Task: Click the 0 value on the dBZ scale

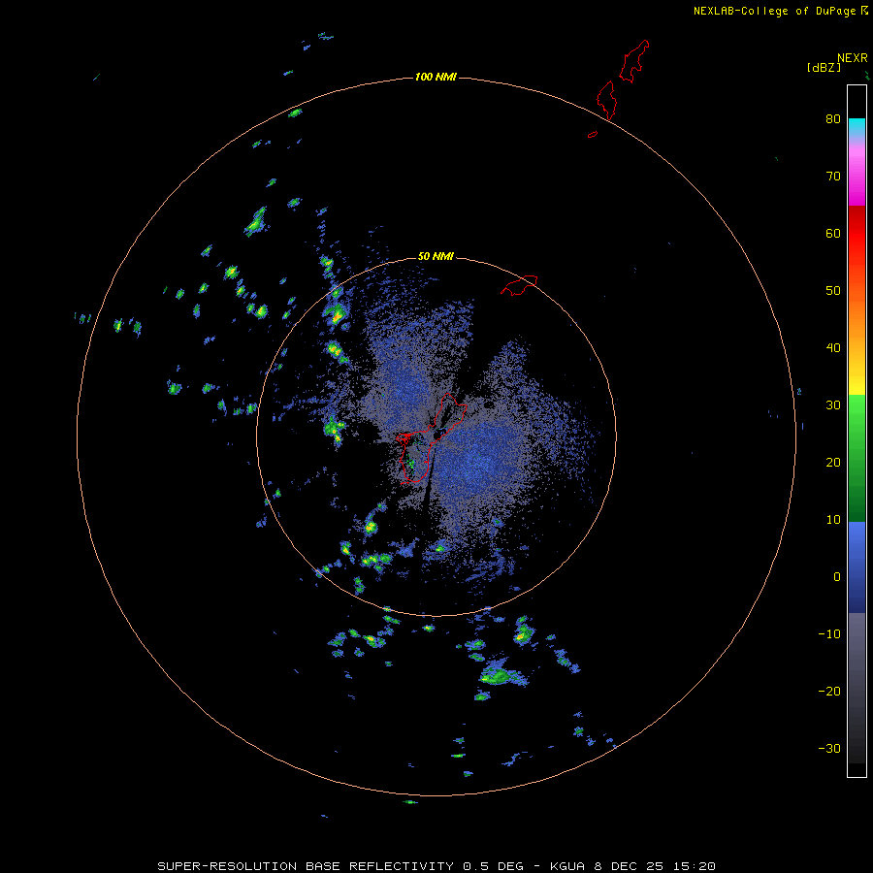Action: click(x=837, y=577)
